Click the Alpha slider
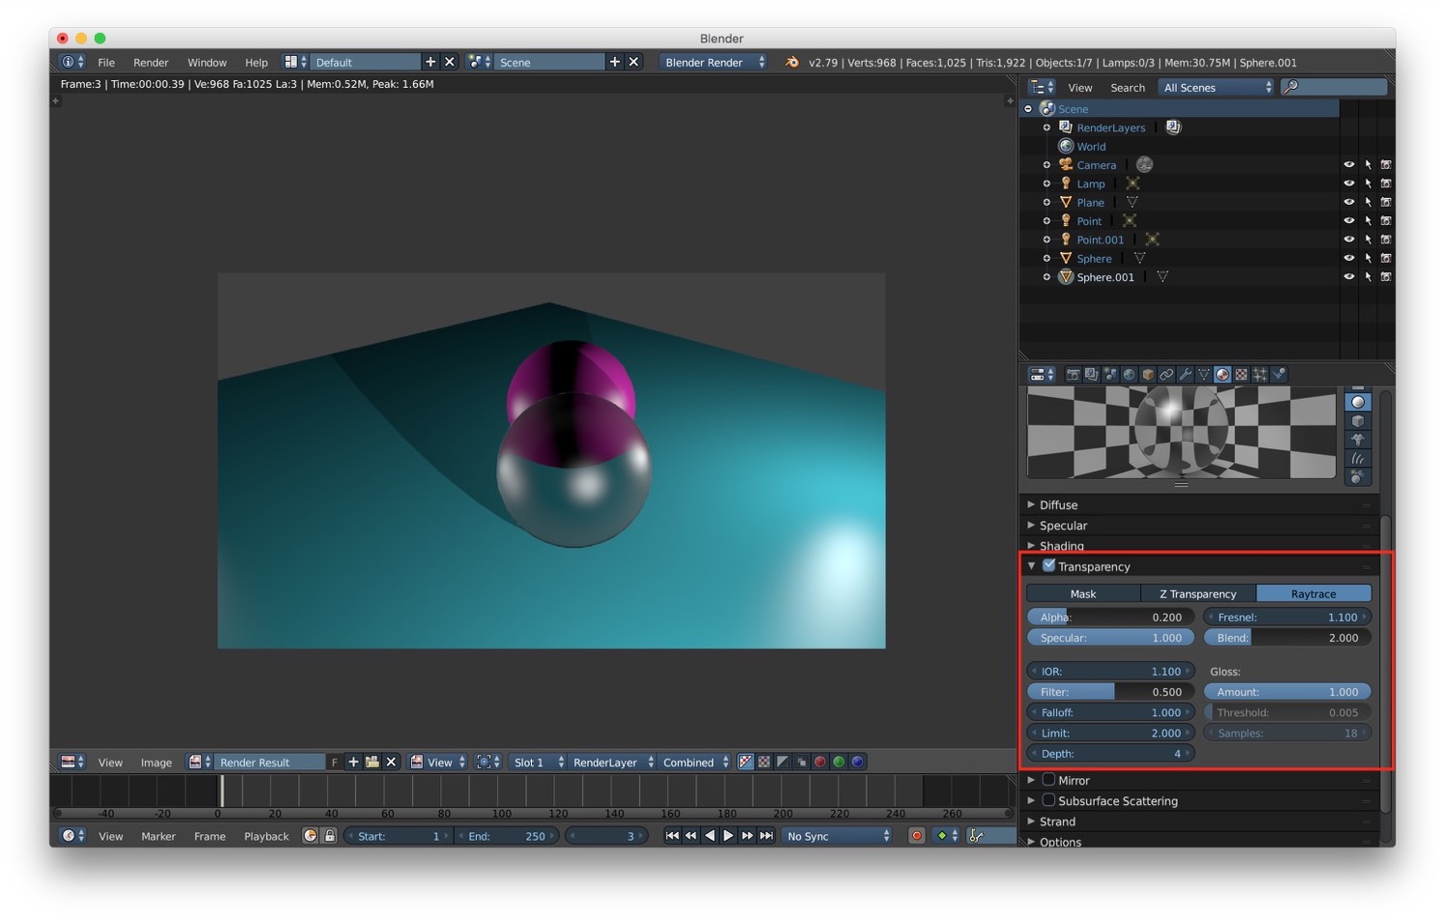 point(1110,617)
